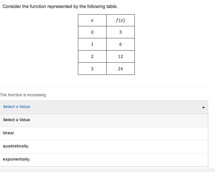Image resolution: width=215 pixels, height=172 pixels.
Task: Choose the 'exponentially.' option
Action: (x=104, y=160)
